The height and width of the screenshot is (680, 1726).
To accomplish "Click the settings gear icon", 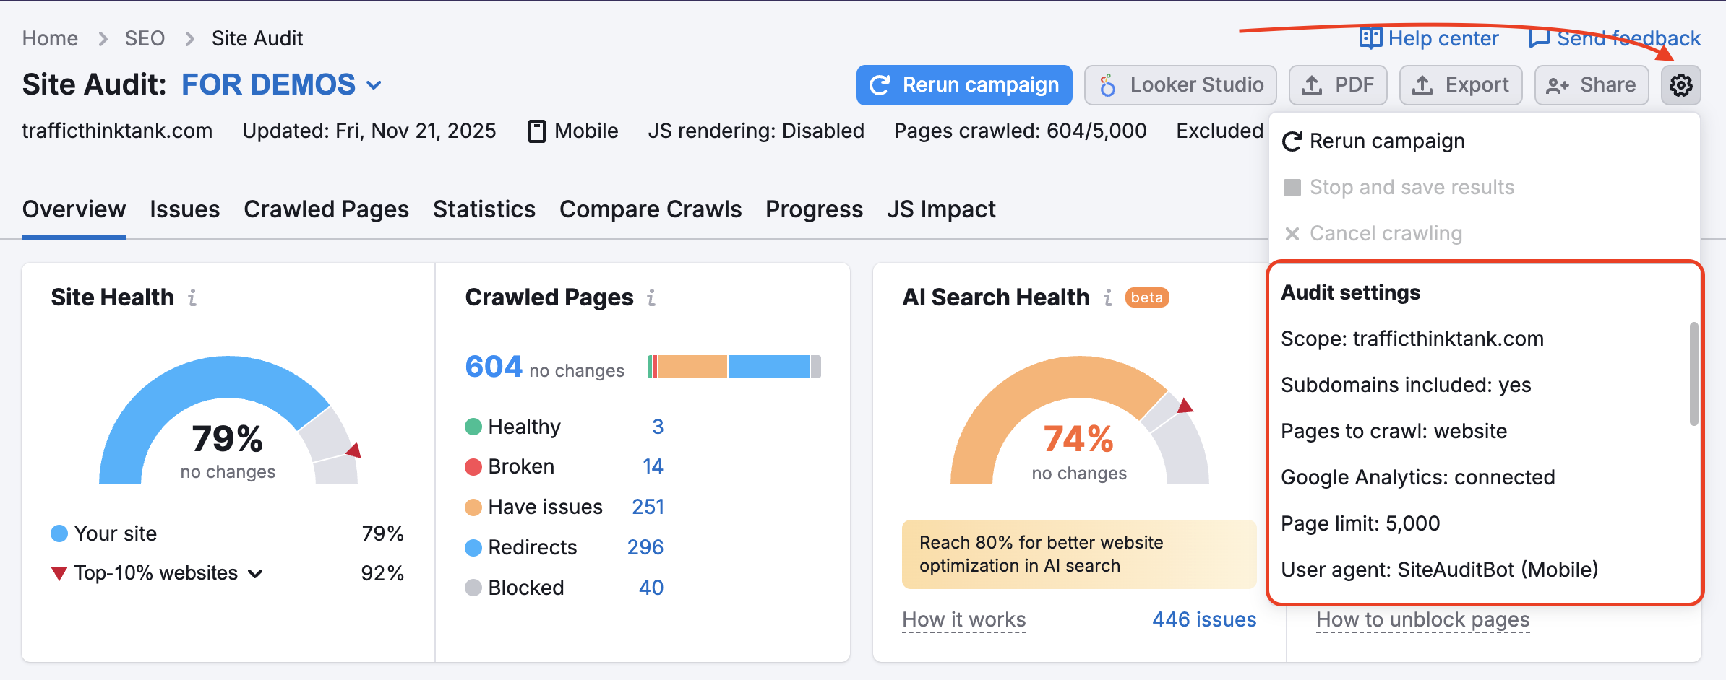I will (1680, 85).
